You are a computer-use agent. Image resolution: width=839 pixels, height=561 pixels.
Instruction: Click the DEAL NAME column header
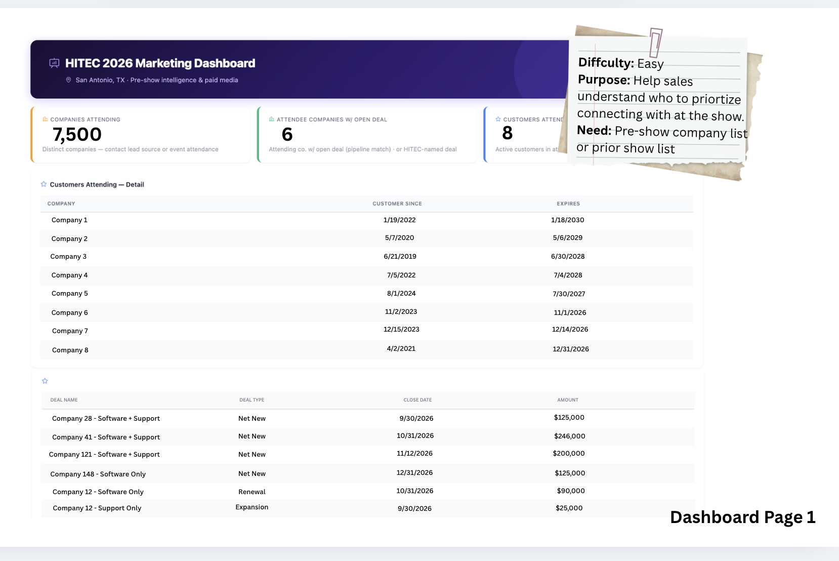[x=64, y=400]
